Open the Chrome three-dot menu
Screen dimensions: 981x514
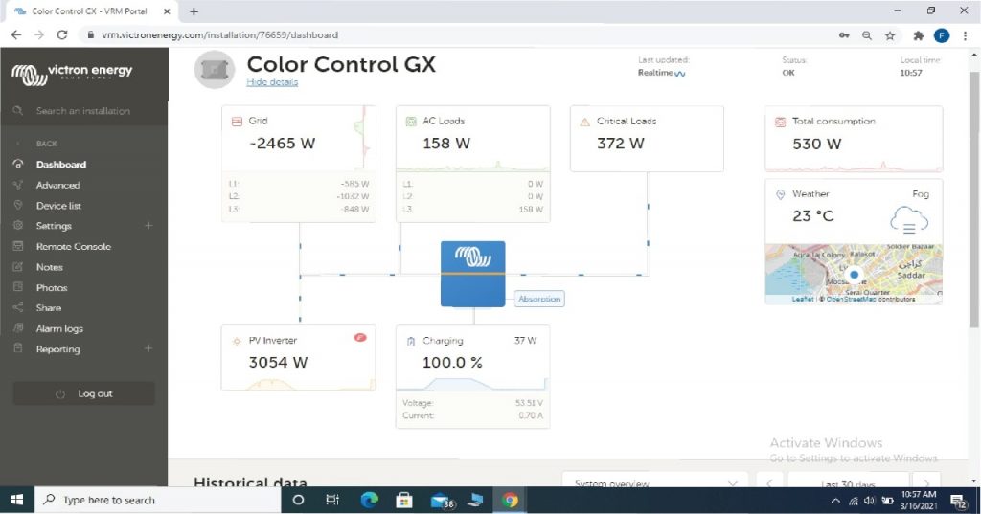pyautogui.click(x=965, y=35)
